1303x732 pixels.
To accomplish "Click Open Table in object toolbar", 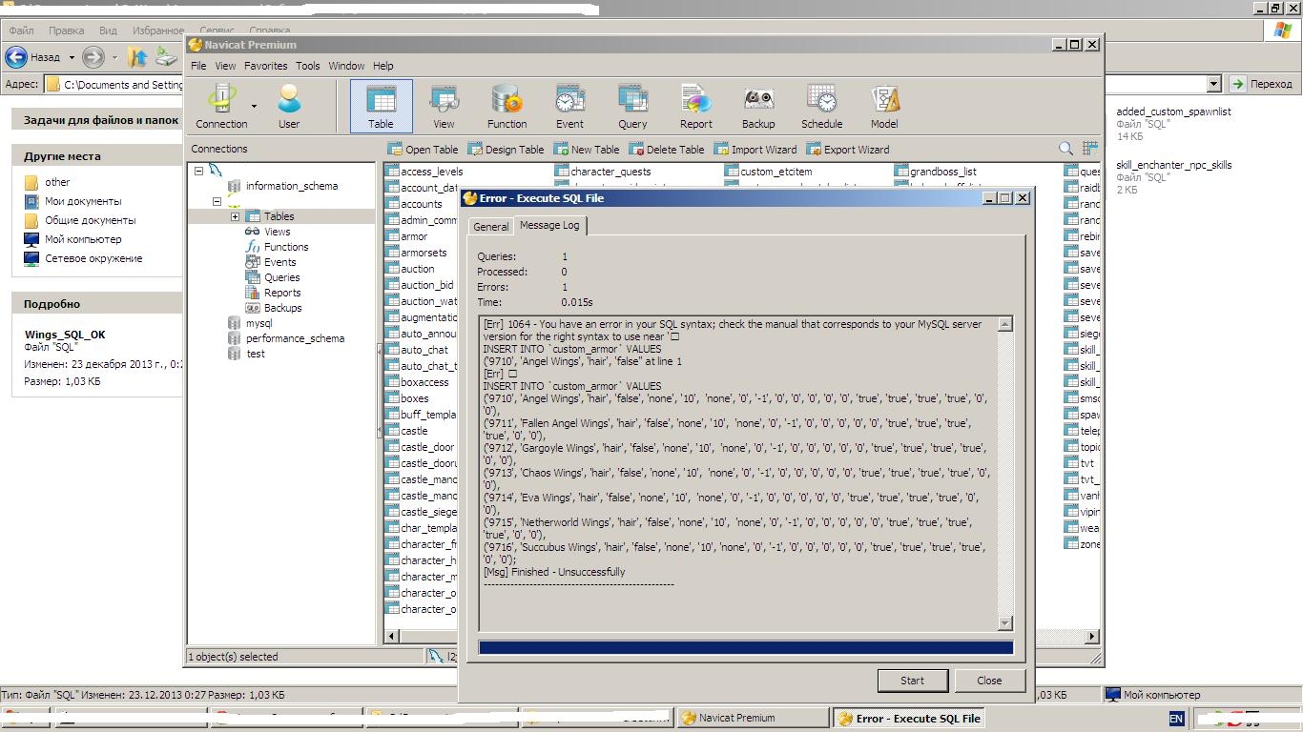I will 423,149.
